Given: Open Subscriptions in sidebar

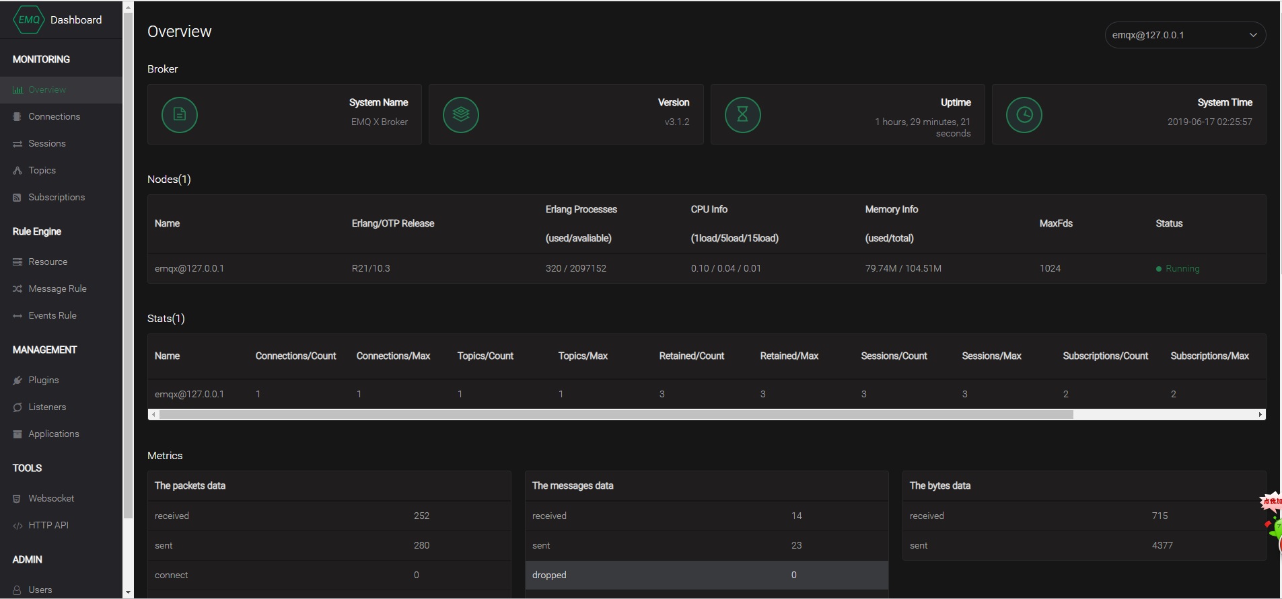Looking at the screenshot, I should [x=61, y=197].
